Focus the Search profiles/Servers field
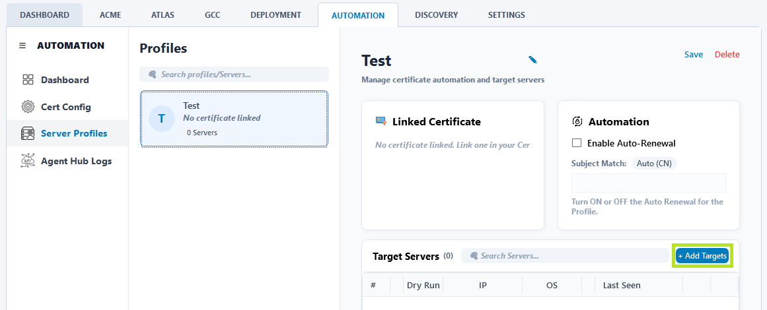 235,75
